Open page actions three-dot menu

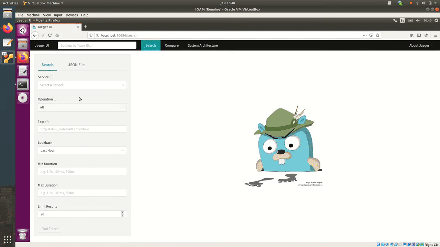pyautogui.click(x=365, y=35)
